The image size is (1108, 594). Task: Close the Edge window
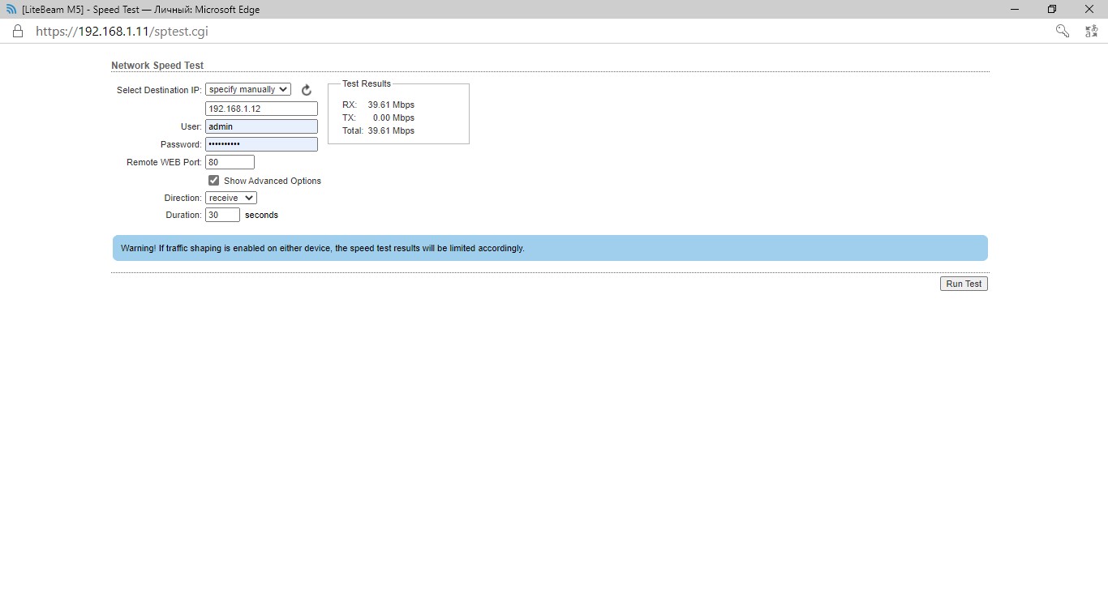point(1089,9)
